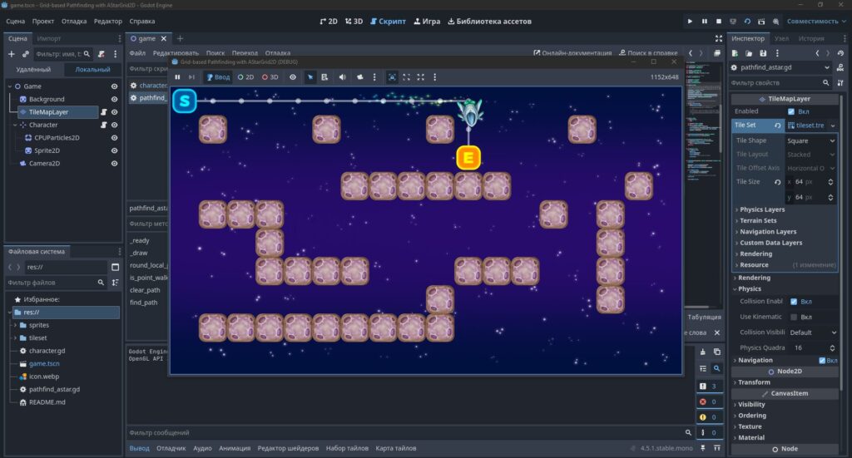This screenshot has height=458, width=852.
Task: Uncheck the Enabled checkbox for TileMapLayer
Action: click(791, 111)
